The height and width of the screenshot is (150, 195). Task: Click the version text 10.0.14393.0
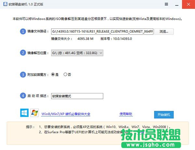coord(123,39)
